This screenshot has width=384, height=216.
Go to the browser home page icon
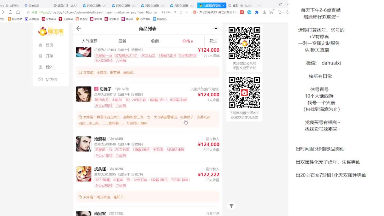pyautogui.click(x=18, y=12)
